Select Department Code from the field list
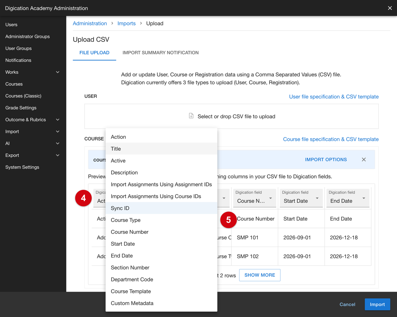The width and height of the screenshot is (397, 317). click(161, 279)
